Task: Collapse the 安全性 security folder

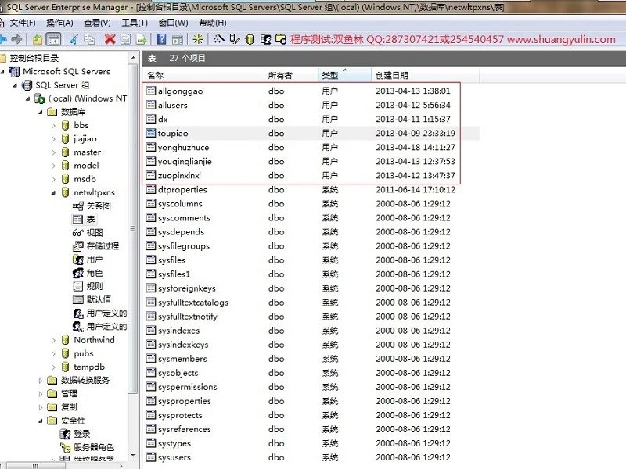Action: point(41,421)
